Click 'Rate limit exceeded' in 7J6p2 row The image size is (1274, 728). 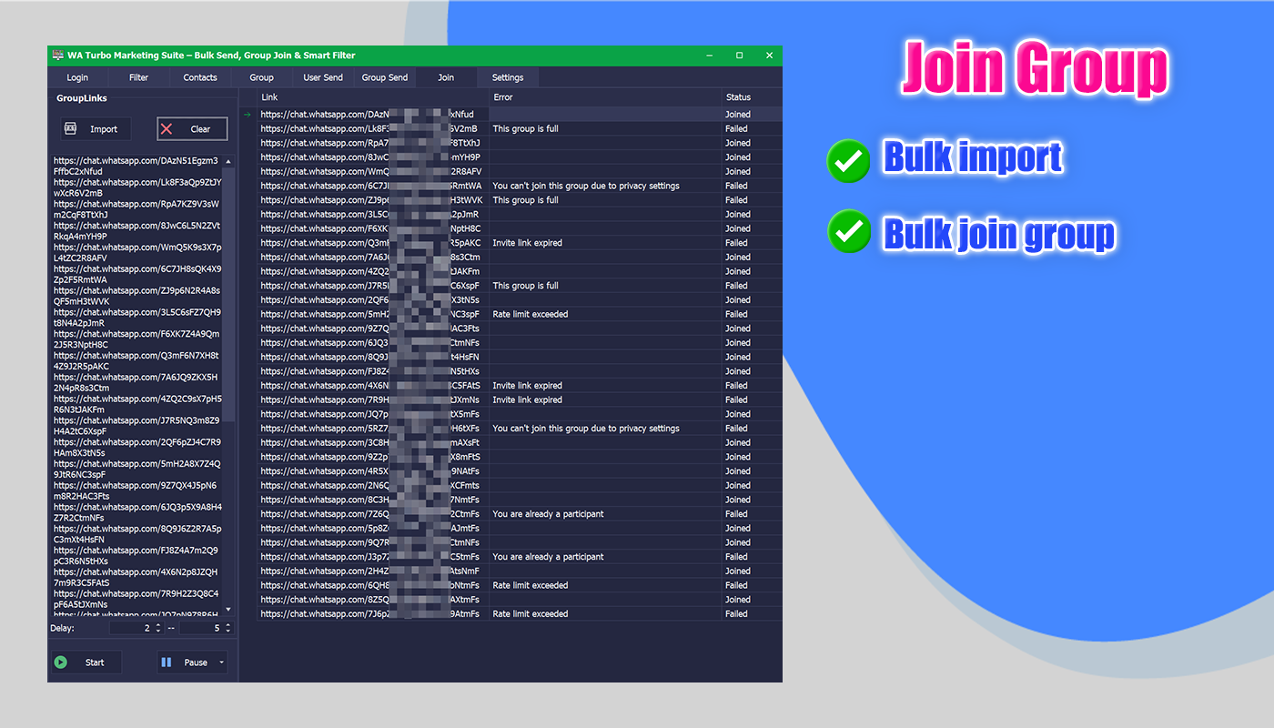(x=531, y=614)
